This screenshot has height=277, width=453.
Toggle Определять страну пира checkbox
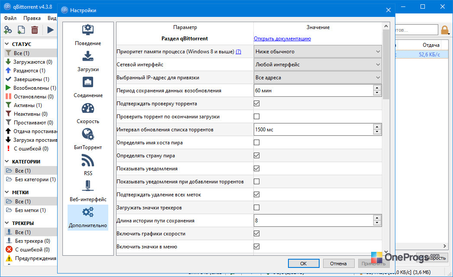(x=256, y=156)
